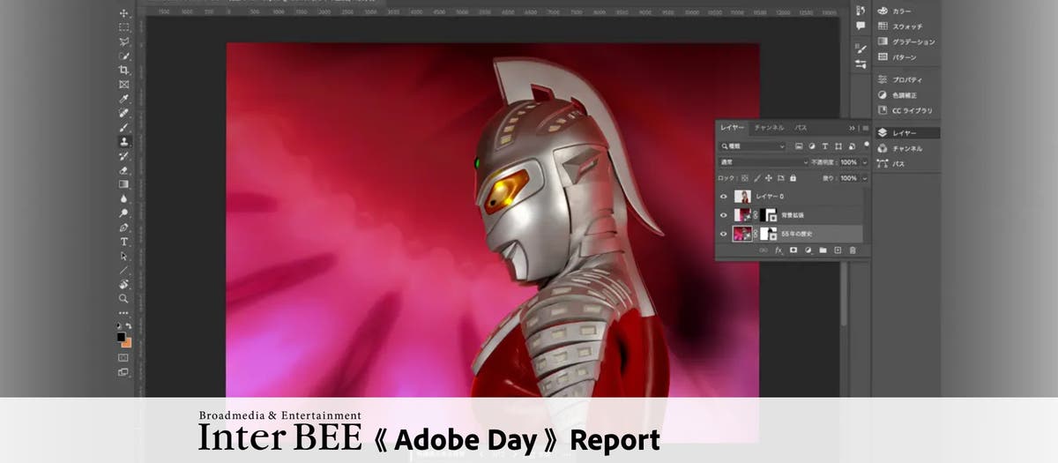Toggle layer filtering on/off switch
The image size is (1058, 463).
click(866, 145)
